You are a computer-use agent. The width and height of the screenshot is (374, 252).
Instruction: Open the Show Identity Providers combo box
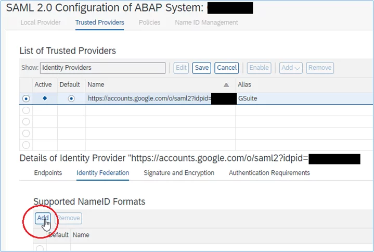pyautogui.click(x=102, y=68)
